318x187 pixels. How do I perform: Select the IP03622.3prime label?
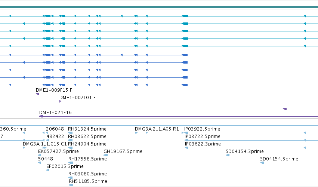click(x=203, y=144)
